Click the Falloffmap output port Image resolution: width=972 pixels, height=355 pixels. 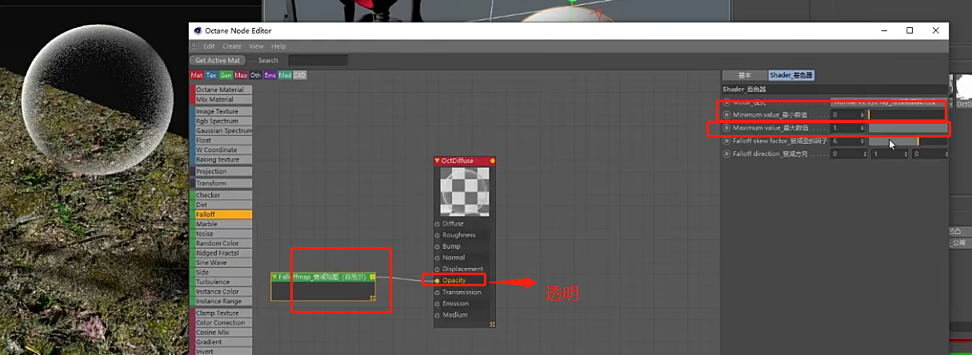tap(372, 277)
